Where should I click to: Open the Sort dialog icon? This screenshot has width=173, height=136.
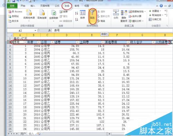pos(83,13)
